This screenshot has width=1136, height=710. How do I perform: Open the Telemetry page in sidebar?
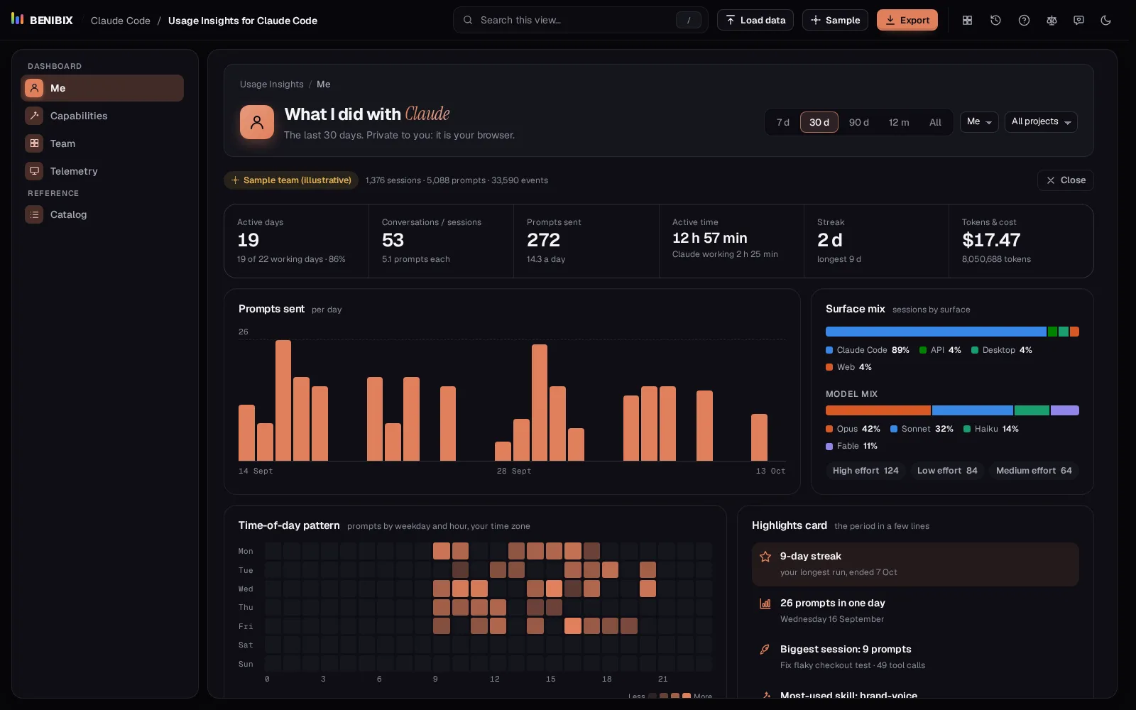pyautogui.click(x=102, y=171)
